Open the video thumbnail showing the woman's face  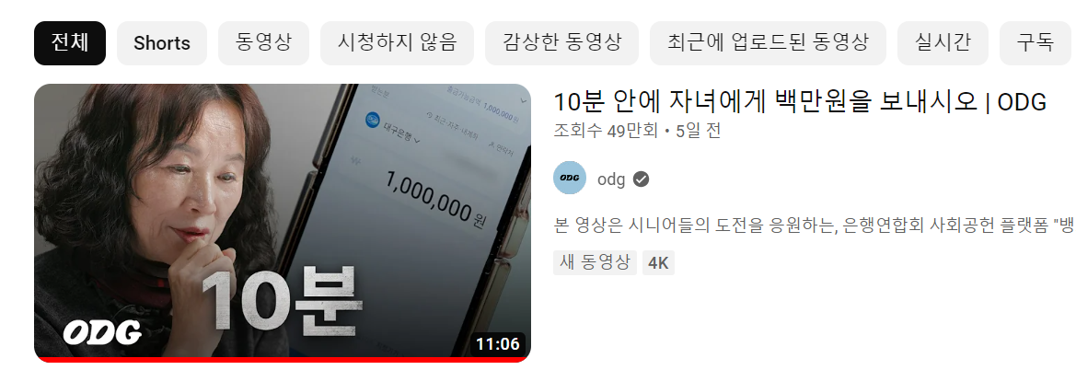(x=282, y=223)
